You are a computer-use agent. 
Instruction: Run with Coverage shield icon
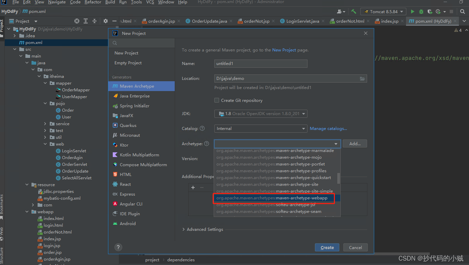click(x=430, y=12)
